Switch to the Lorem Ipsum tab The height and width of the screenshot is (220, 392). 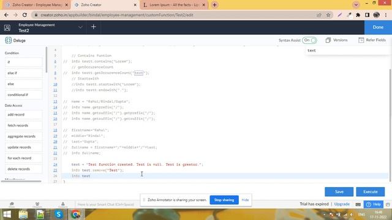[174, 5]
